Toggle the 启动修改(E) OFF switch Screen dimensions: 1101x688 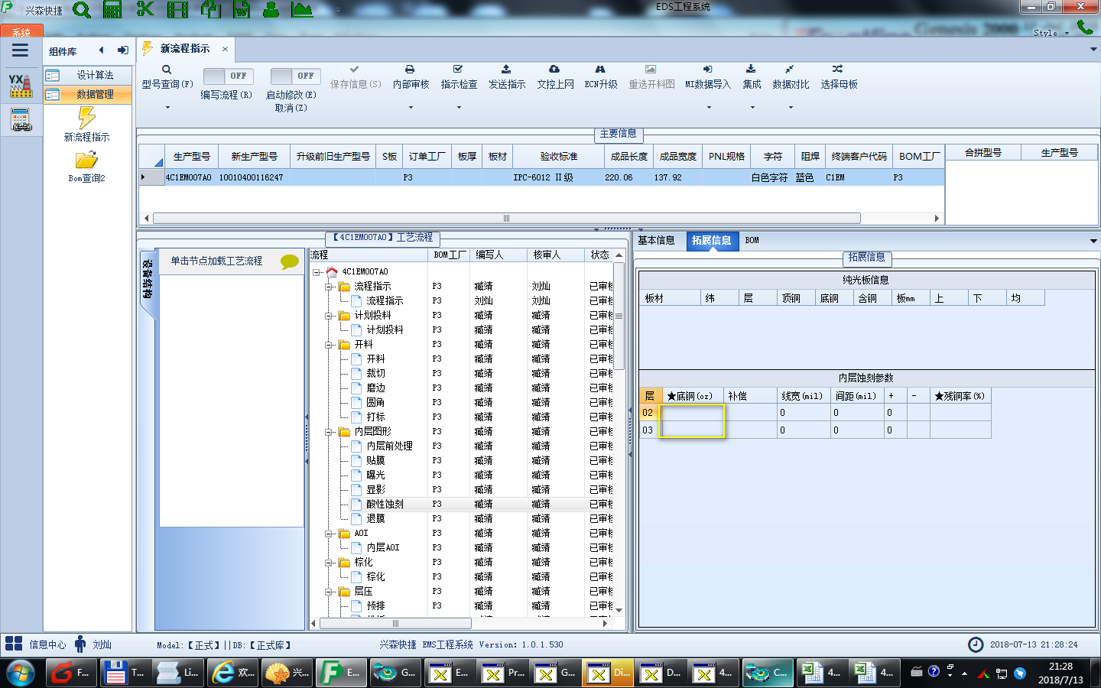tap(295, 76)
